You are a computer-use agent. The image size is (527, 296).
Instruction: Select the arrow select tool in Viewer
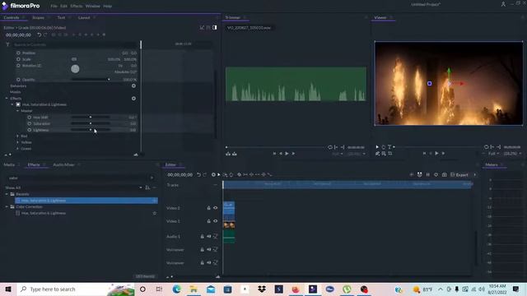(377, 147)
